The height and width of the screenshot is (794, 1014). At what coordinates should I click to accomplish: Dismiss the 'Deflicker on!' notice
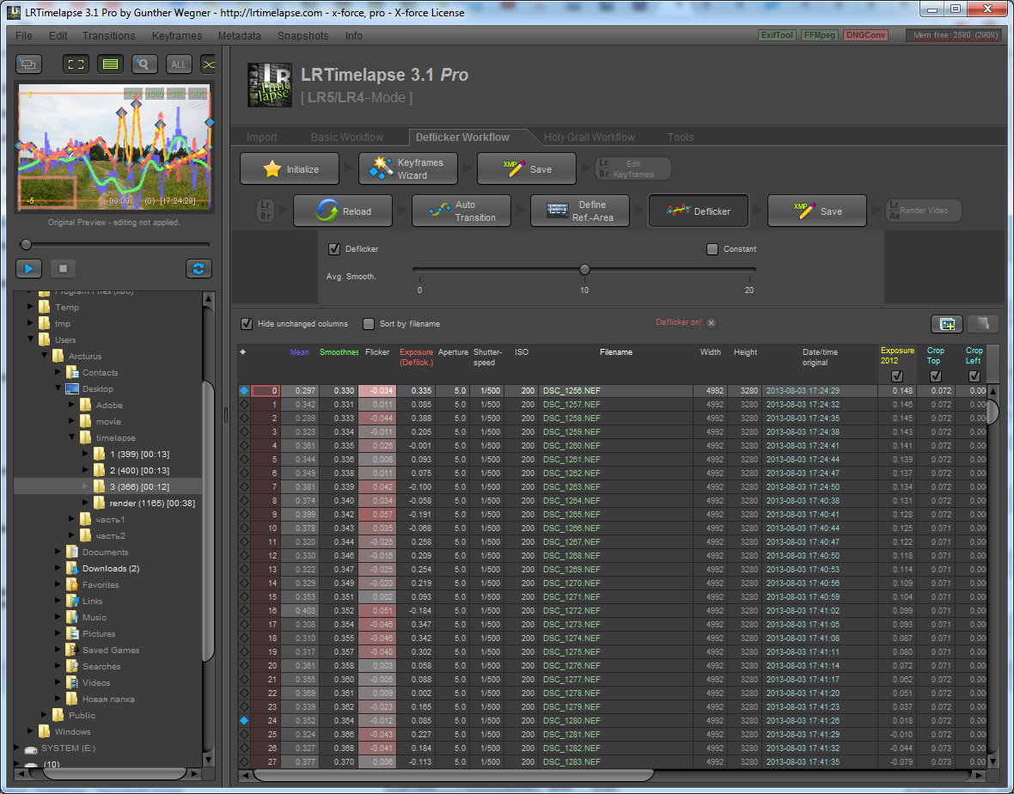click(x=712, y=323)
